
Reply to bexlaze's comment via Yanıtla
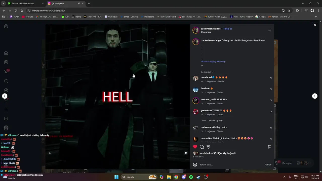point(220,93)
